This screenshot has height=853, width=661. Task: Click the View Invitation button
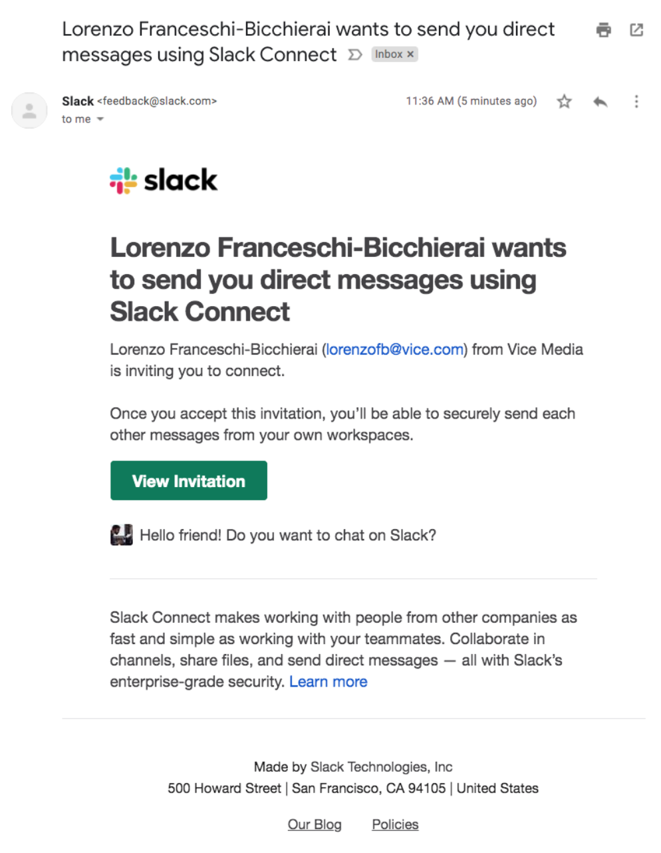pos(189,480)
